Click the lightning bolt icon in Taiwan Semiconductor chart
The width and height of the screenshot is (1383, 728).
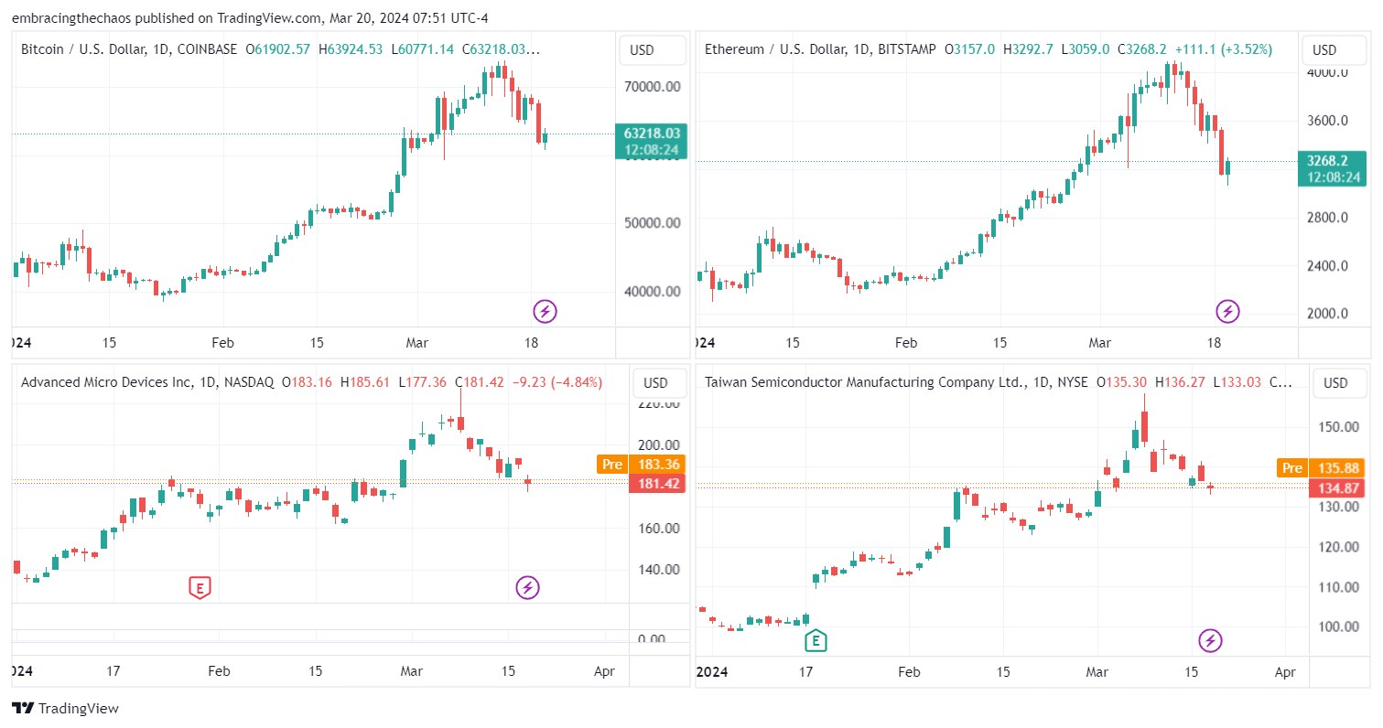click(1211, 640)
